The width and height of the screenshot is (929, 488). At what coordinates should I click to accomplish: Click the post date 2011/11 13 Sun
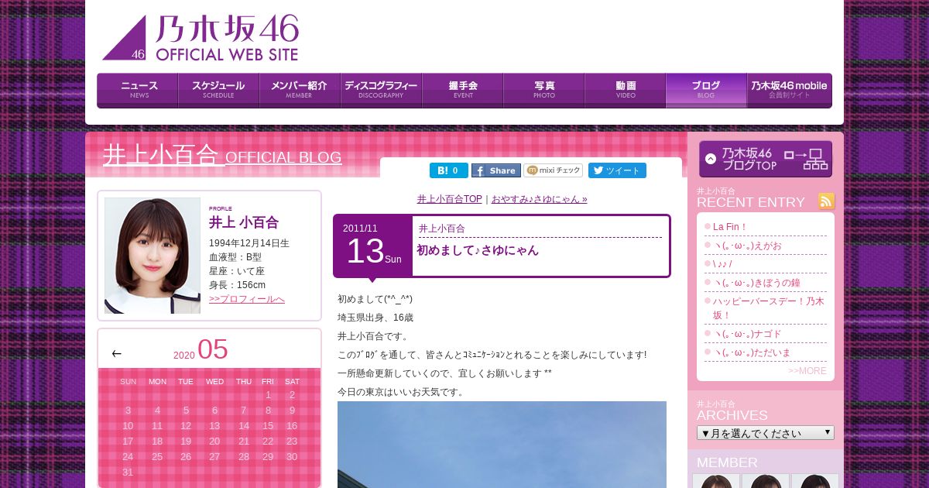click(x=372, y=246)
